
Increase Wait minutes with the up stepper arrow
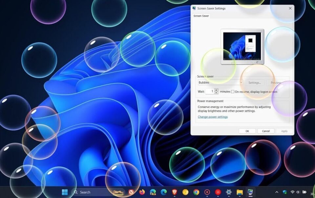[x=216, y=90]
